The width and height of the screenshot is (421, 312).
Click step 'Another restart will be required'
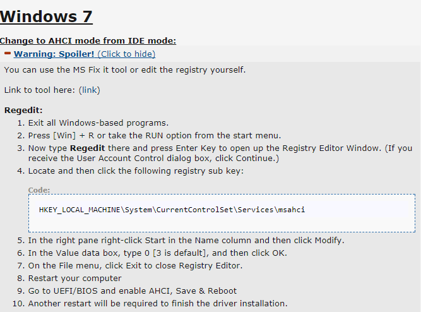pos(158,303)
